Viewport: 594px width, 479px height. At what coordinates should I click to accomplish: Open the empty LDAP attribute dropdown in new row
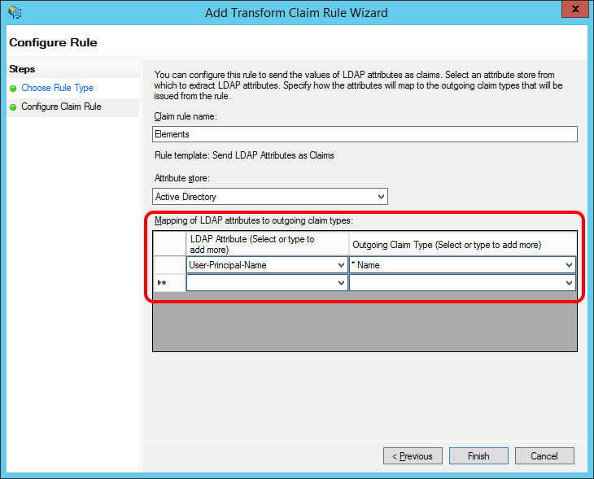point(341,282)
